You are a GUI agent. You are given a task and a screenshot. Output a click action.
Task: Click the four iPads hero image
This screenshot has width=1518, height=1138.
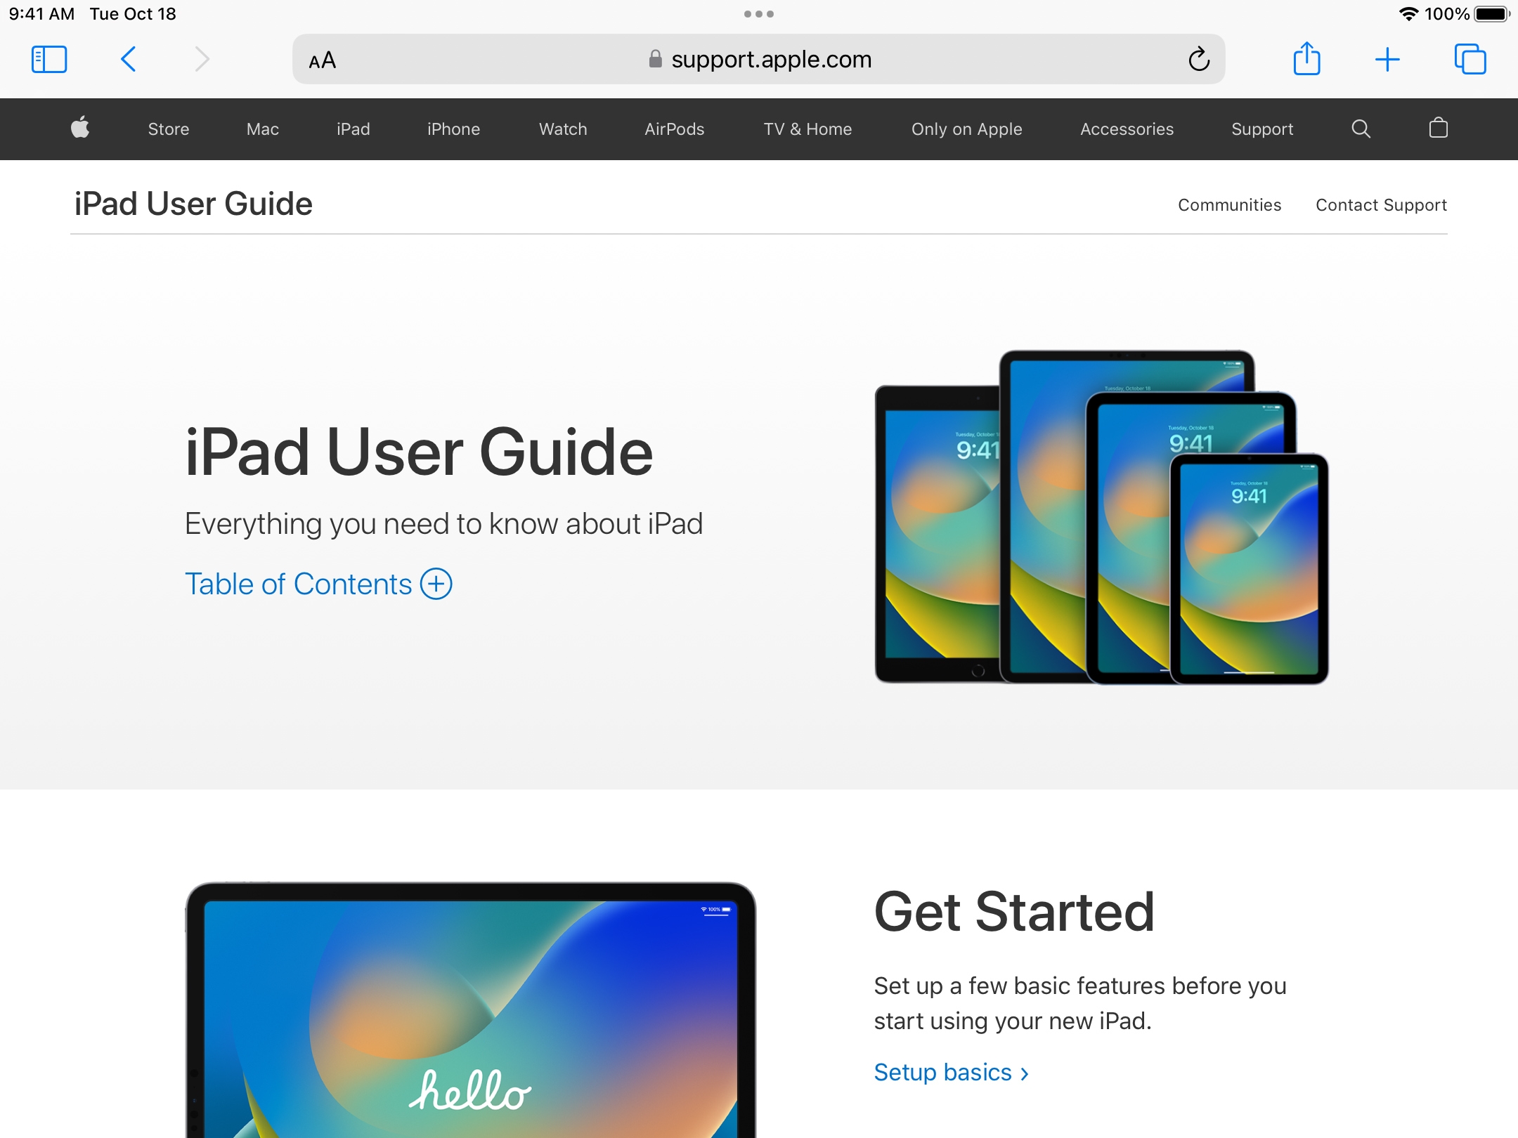pos(1101,517)
